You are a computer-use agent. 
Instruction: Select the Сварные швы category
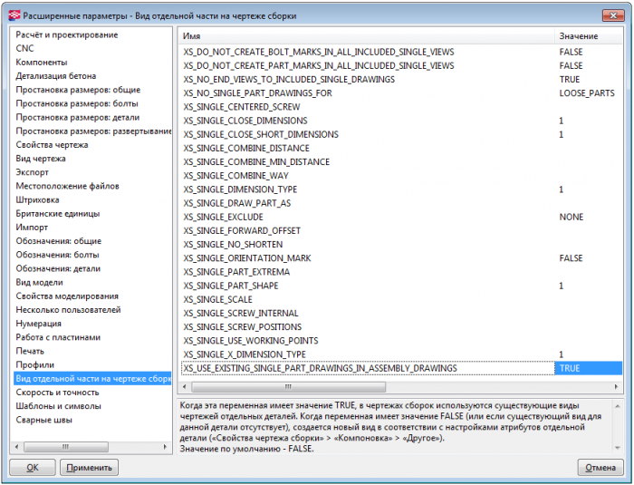click(43, 420)
